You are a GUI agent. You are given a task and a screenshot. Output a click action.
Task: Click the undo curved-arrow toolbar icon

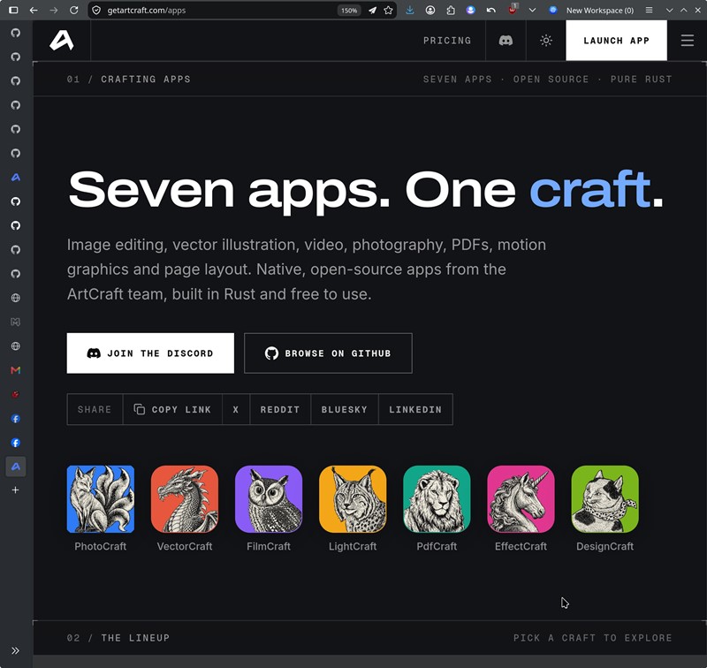coord(491,10)
